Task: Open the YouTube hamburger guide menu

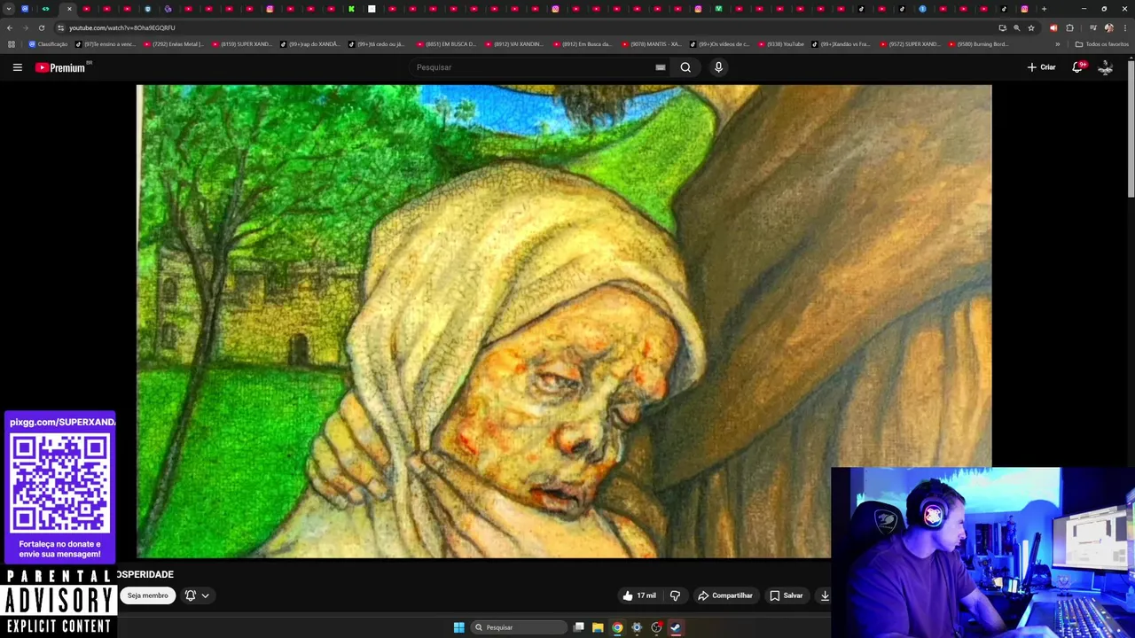Action: point(17,67)
